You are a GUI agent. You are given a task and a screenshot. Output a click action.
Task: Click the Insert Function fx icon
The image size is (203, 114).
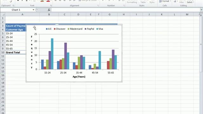pyautogui.click(x=49, y=10)
